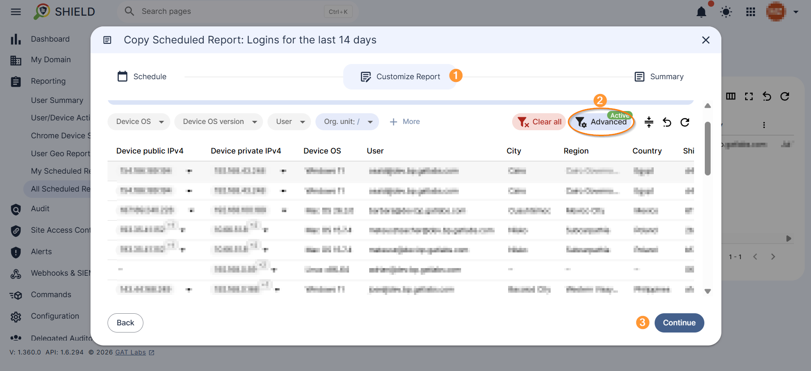811x371 pixels.
Task: Go to the Schedule step
Action: click(142, 77)
